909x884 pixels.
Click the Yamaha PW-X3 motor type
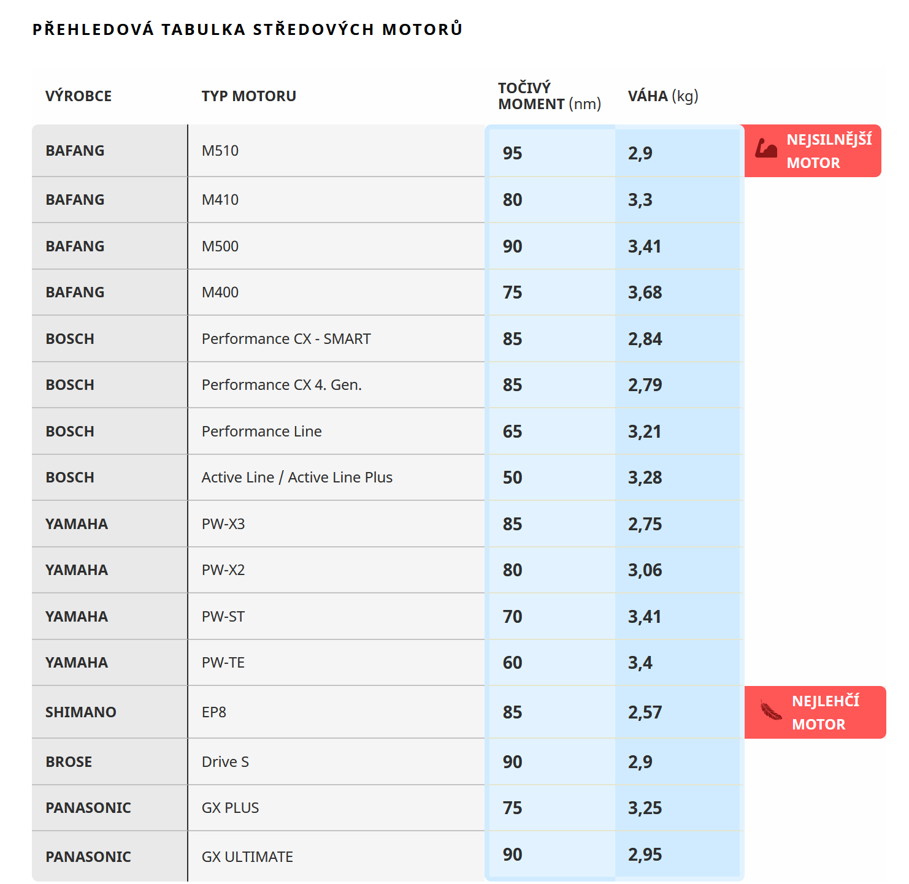pos(223,524)
